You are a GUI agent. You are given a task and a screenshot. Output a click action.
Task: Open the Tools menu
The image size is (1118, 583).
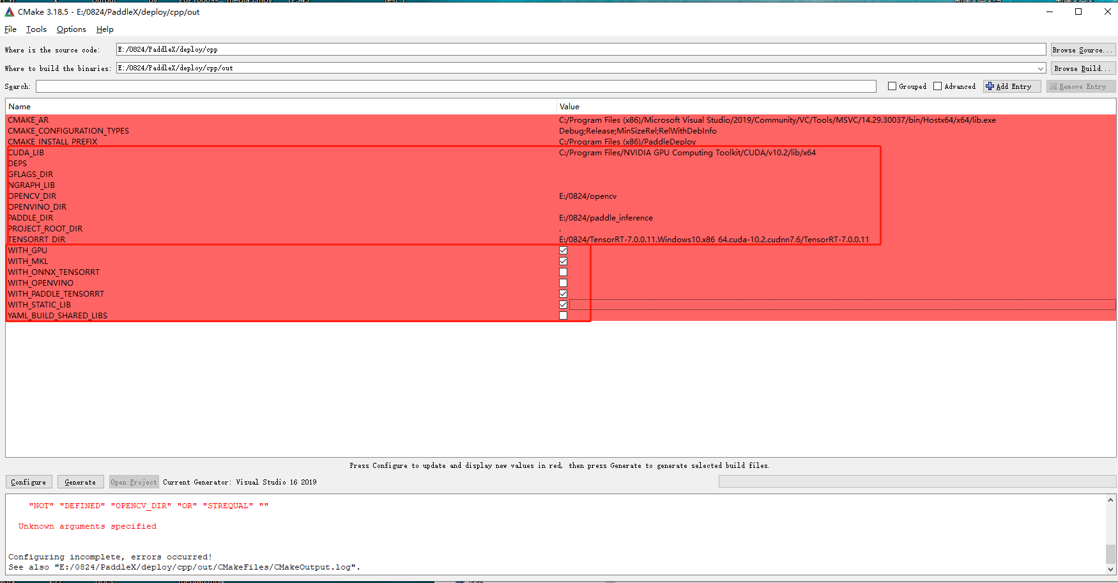point(36,29)
